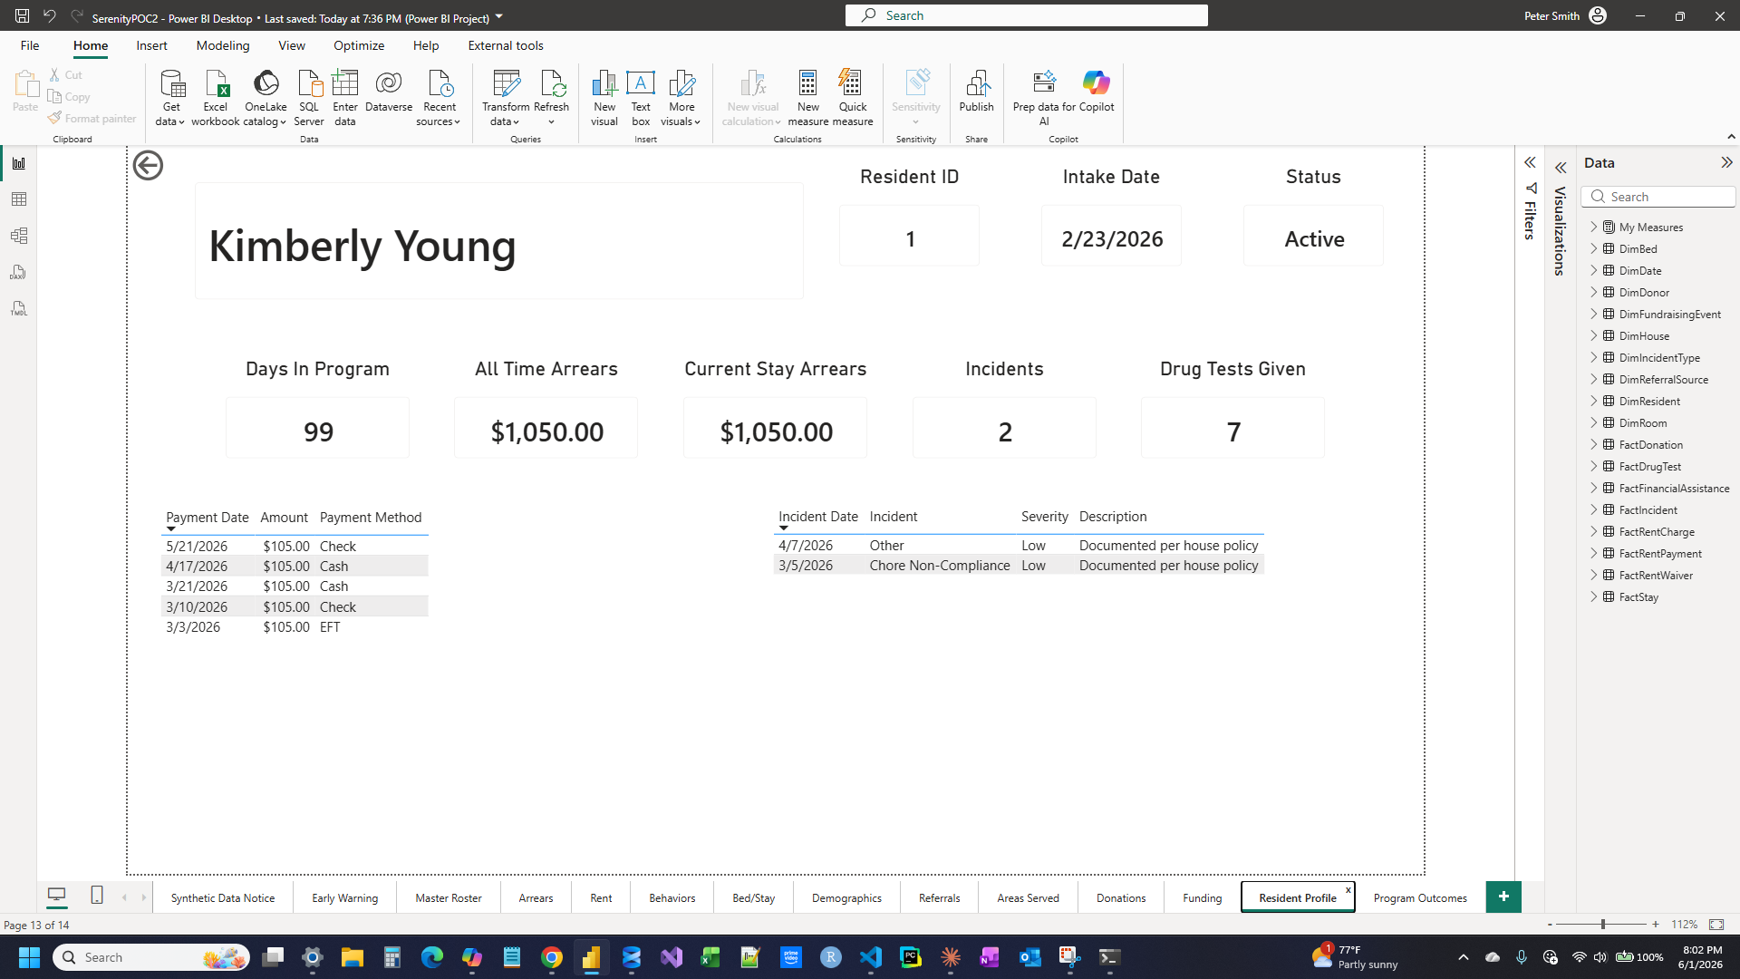Go to Early Warning page
Image resolution: width=1740 pixels, height=979 pixels.
point(344,897)
